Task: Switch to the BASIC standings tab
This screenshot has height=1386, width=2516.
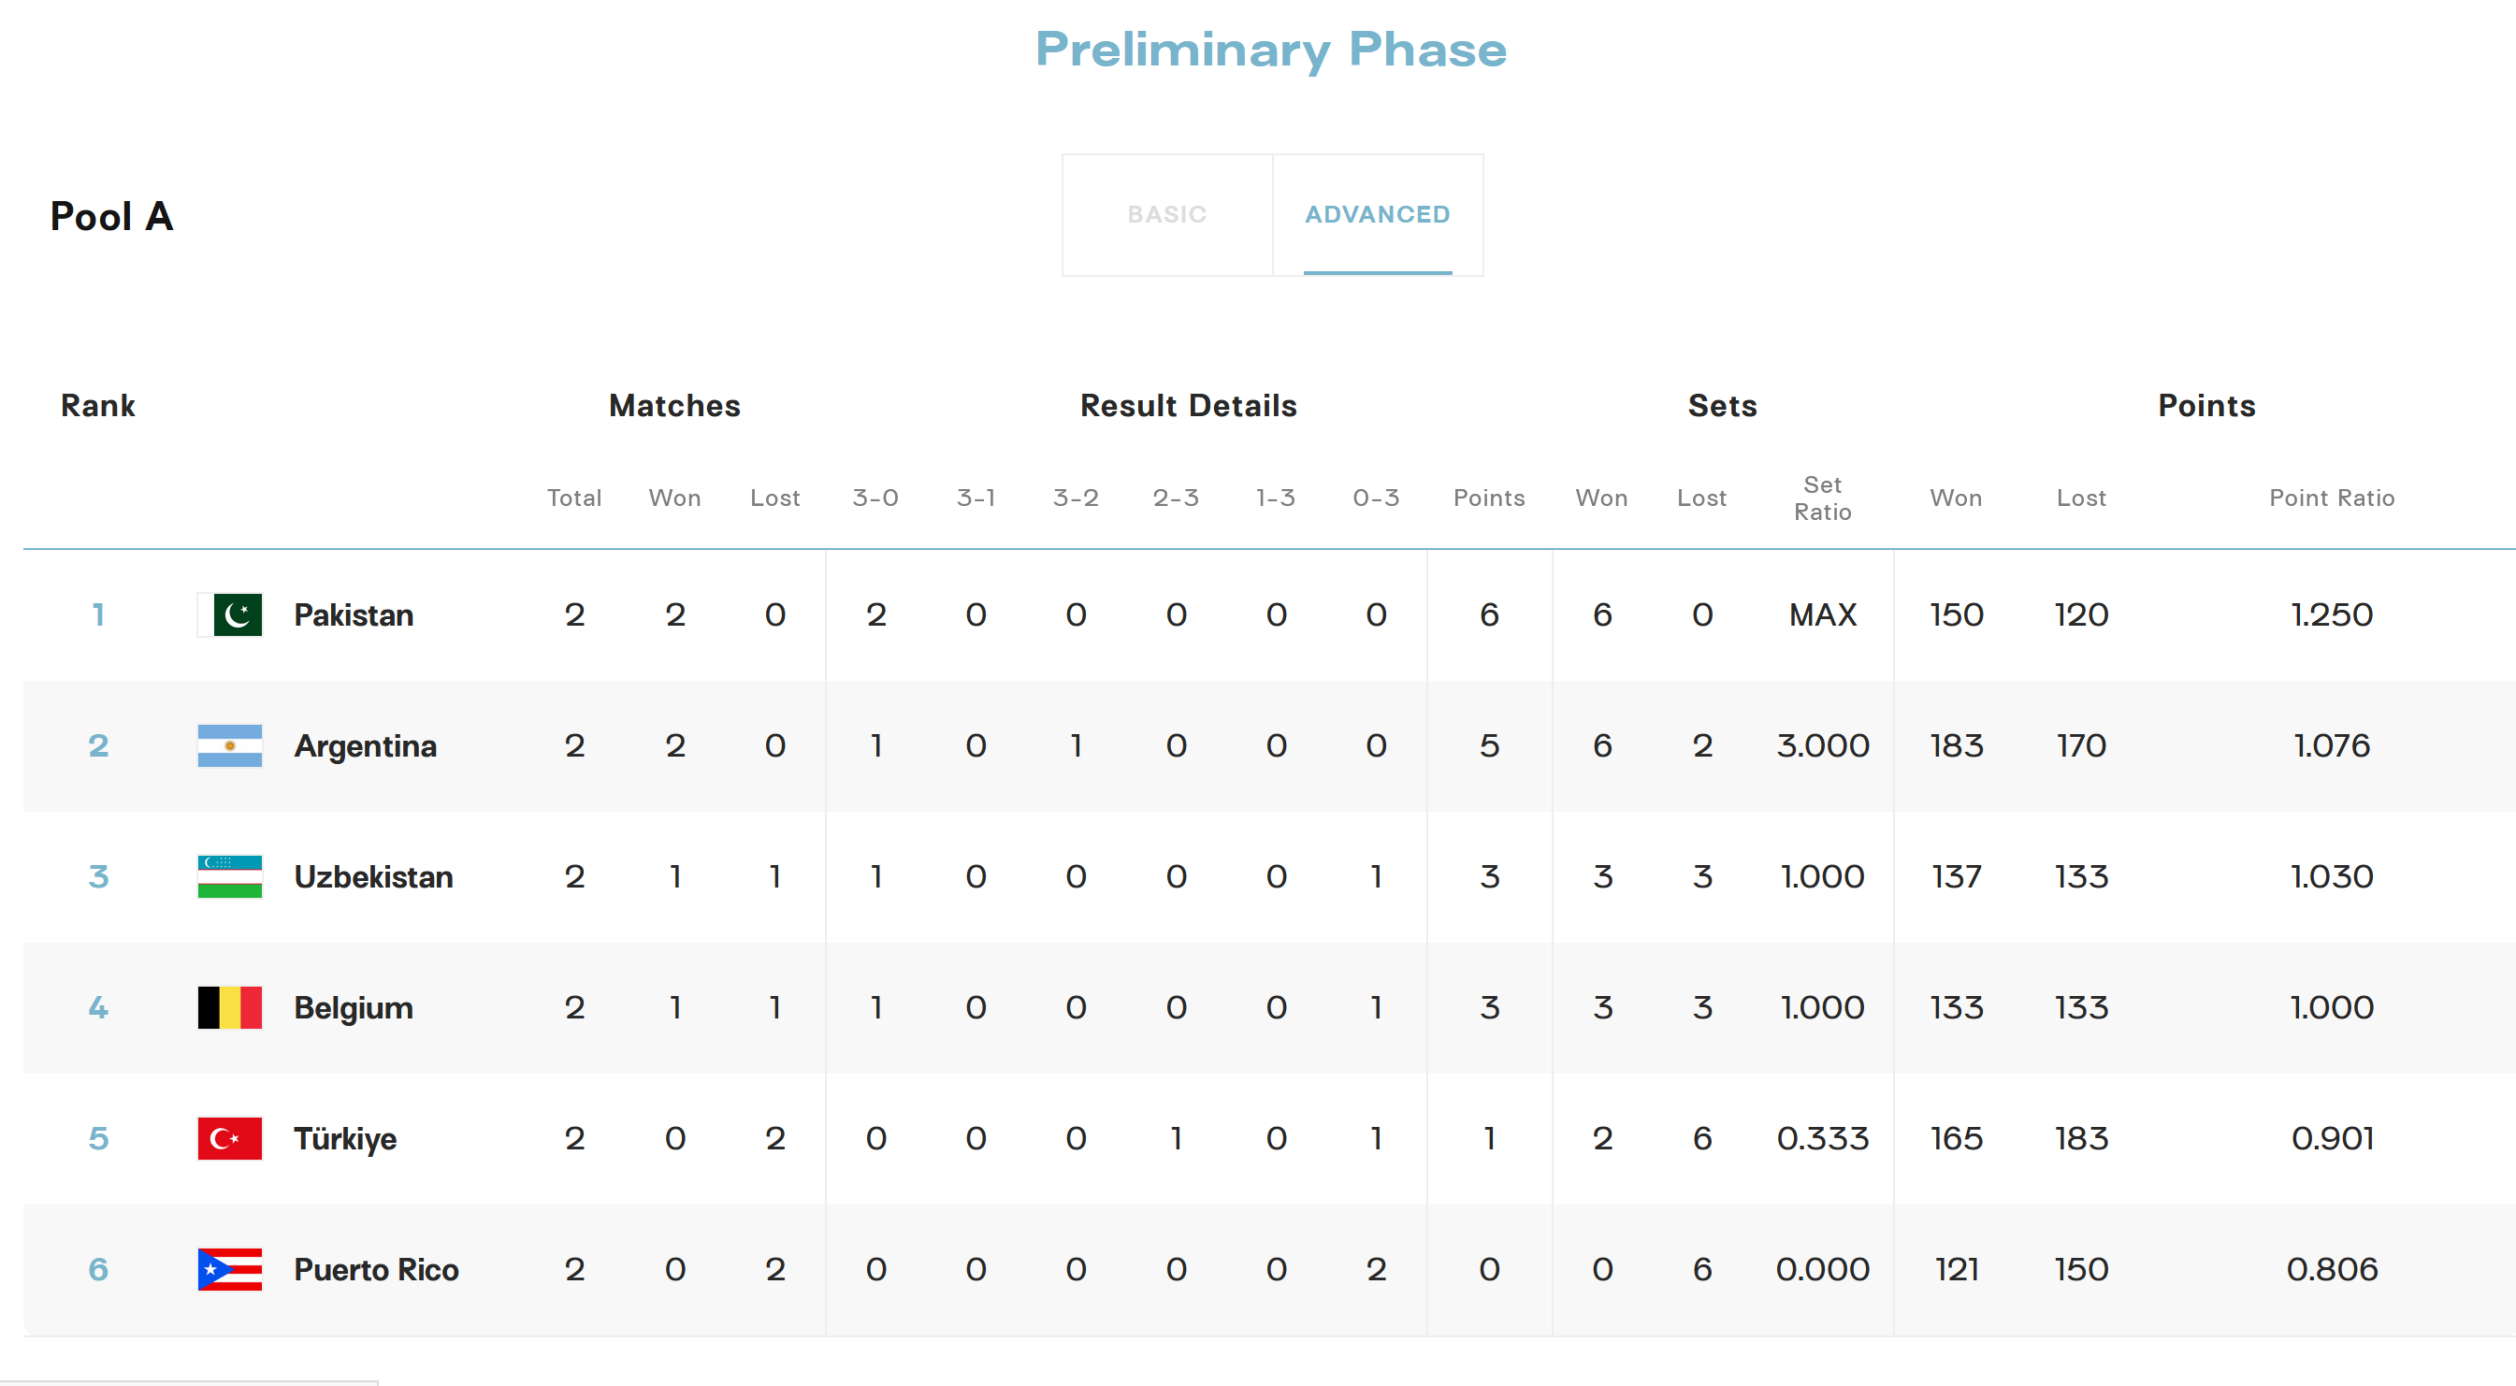Action: [1167, 214]
